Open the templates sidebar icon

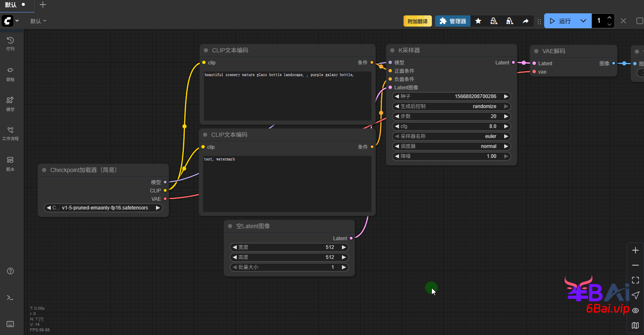10,163
